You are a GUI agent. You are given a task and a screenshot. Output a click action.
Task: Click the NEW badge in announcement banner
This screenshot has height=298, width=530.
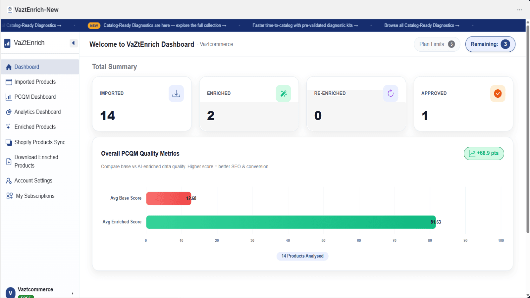94,25
